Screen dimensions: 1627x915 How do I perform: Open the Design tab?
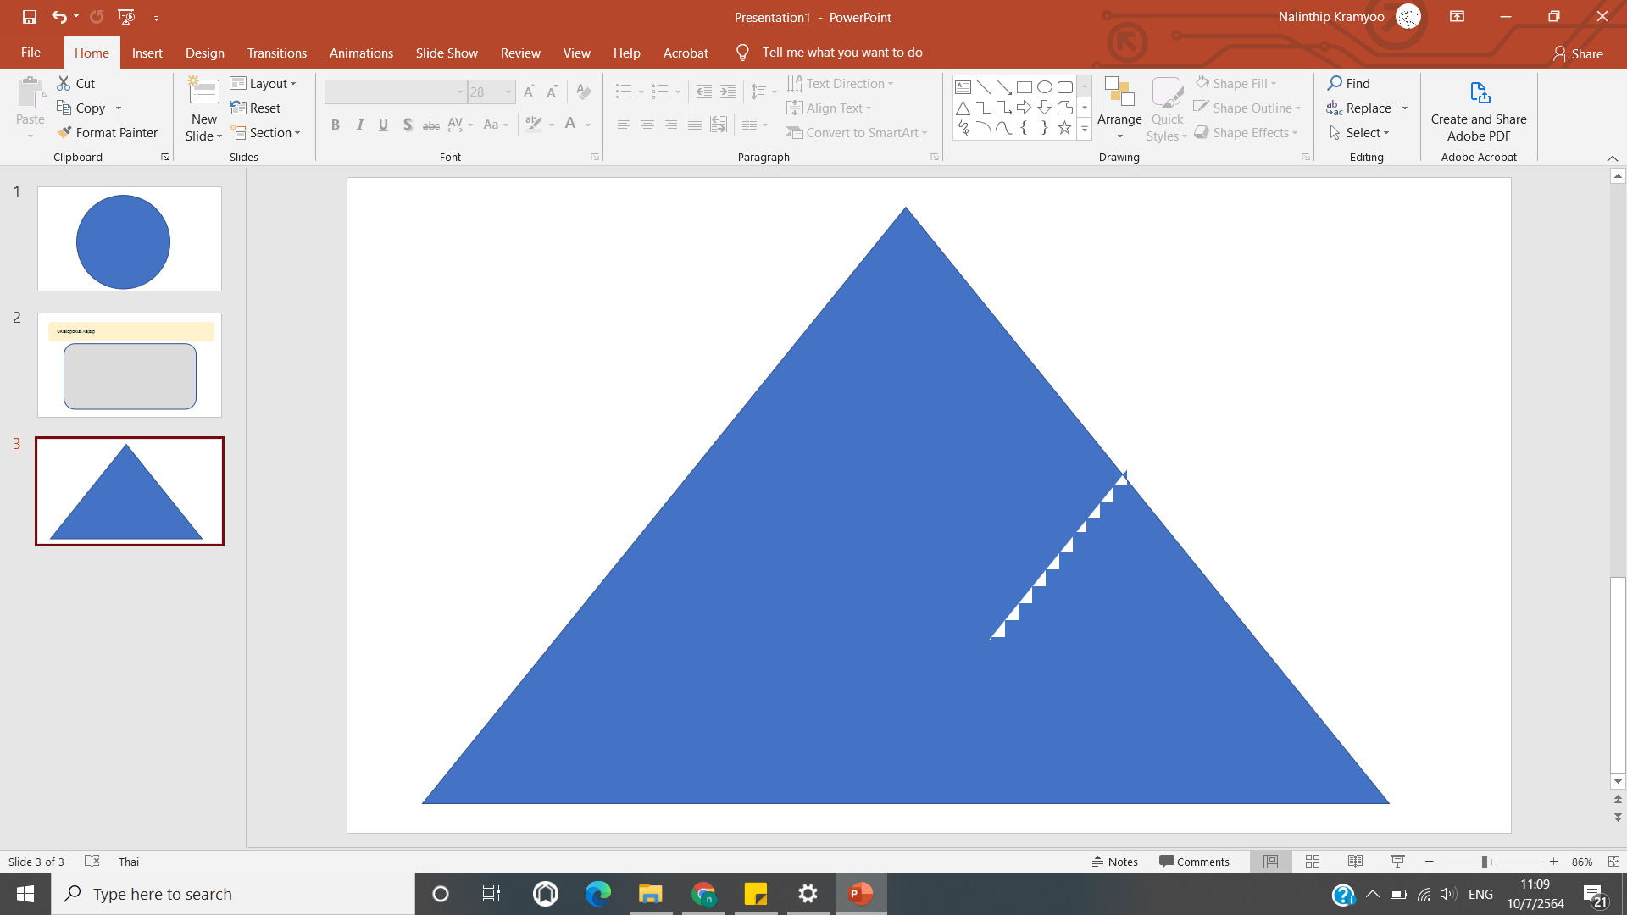click(x=205, y=53)
